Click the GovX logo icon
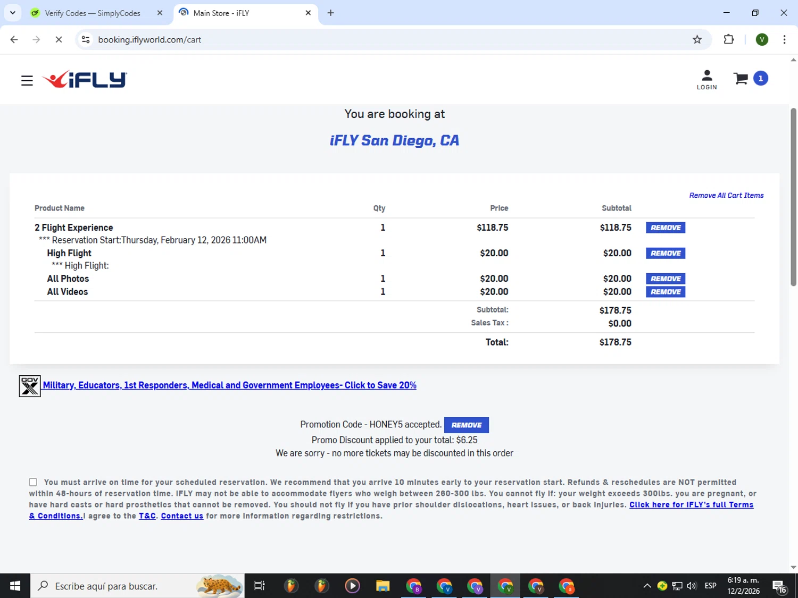 30,386
